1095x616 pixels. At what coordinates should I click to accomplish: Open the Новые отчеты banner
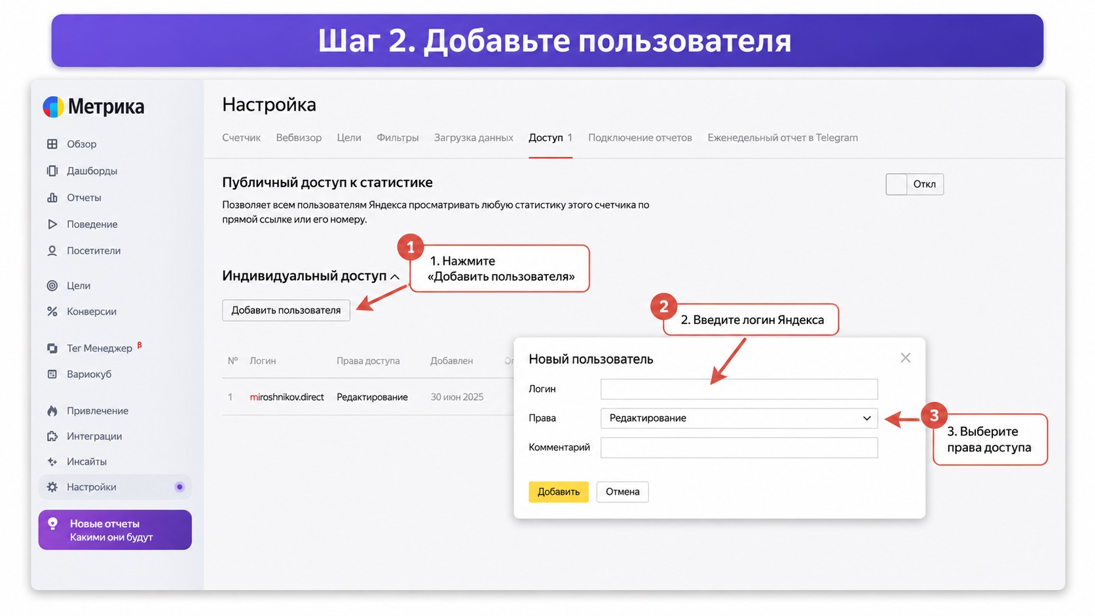coord(115,530)
